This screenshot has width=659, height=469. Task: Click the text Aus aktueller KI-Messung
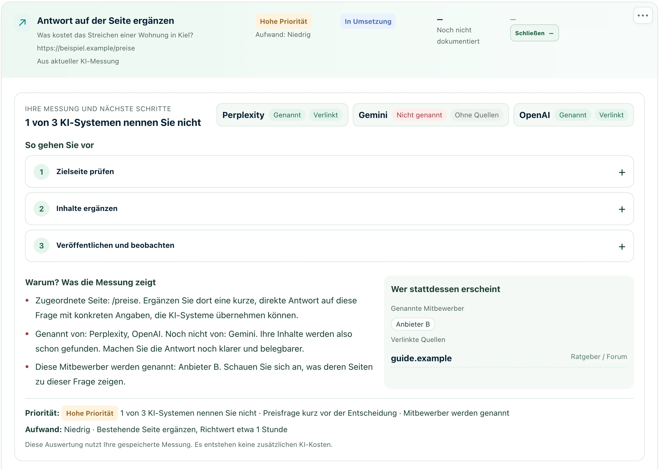click(78, 61)
